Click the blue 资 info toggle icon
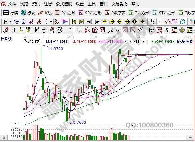 click(17, 22)
